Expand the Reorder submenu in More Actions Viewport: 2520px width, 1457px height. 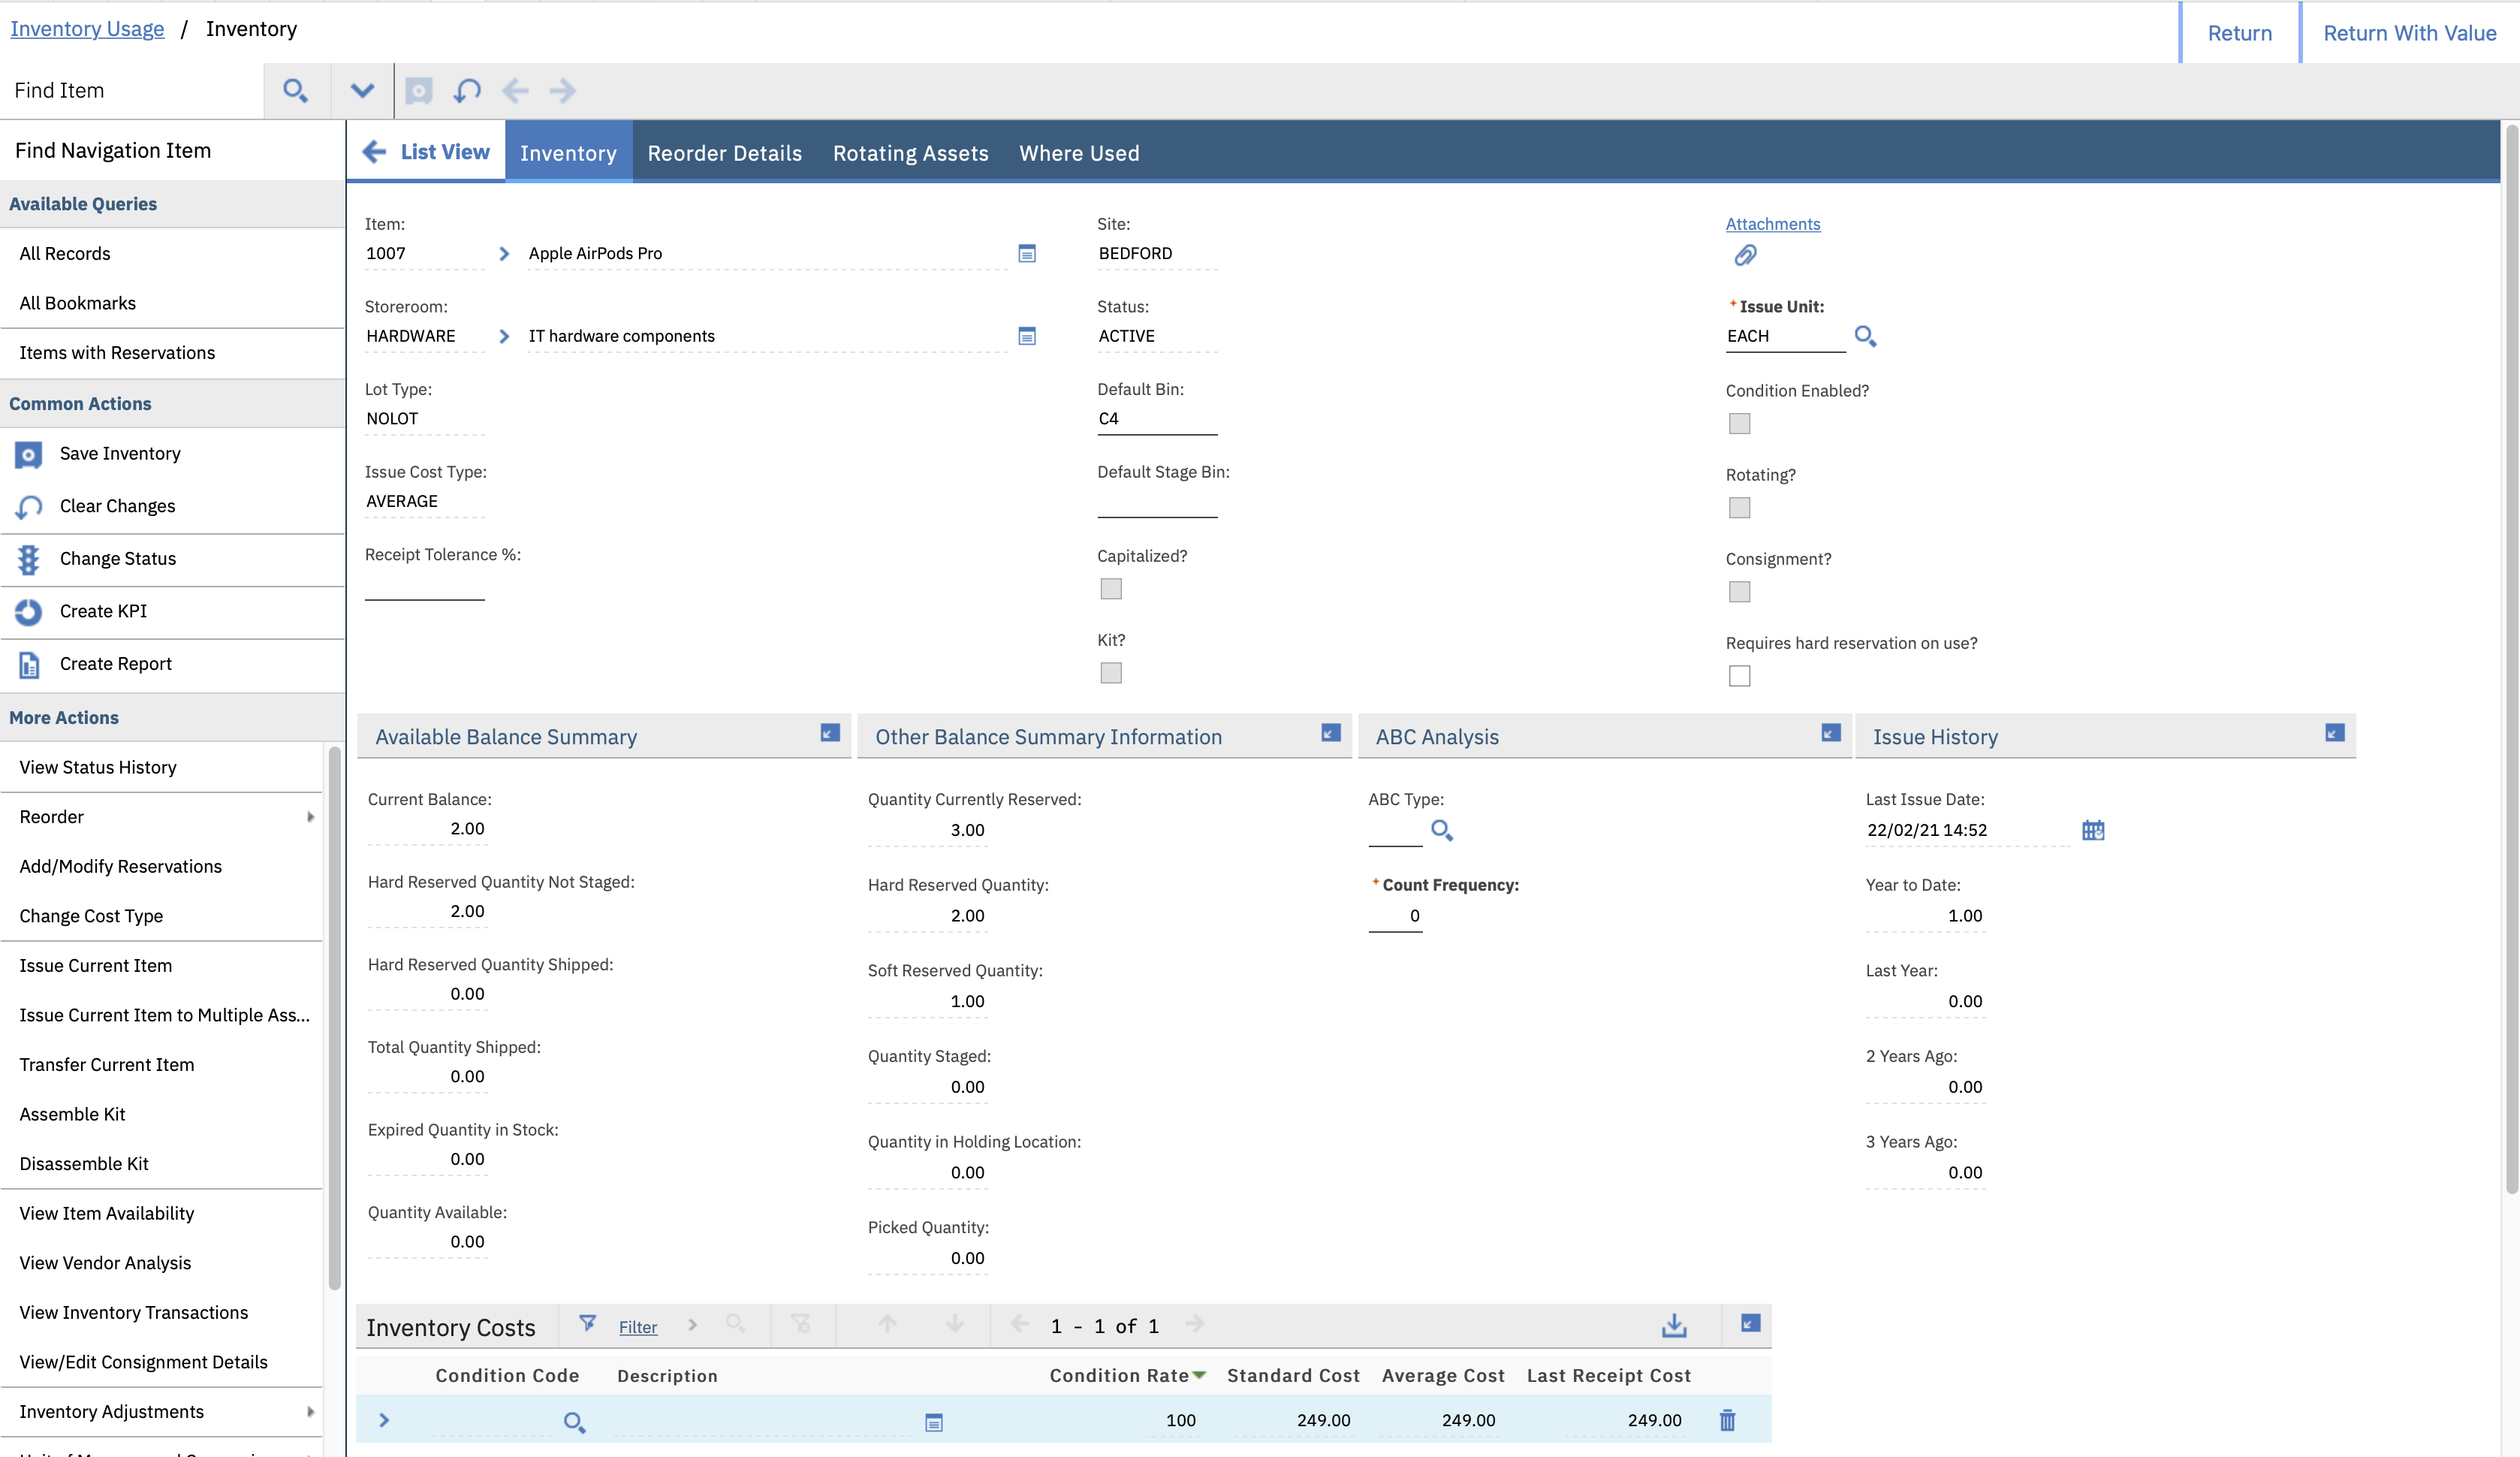click(310, 817)
